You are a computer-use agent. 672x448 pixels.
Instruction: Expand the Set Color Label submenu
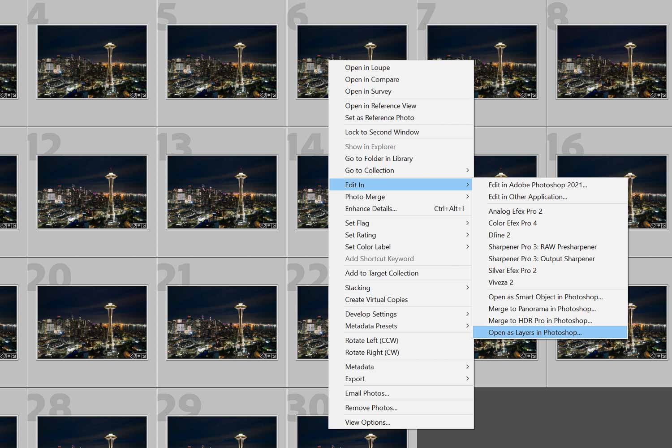401,247
